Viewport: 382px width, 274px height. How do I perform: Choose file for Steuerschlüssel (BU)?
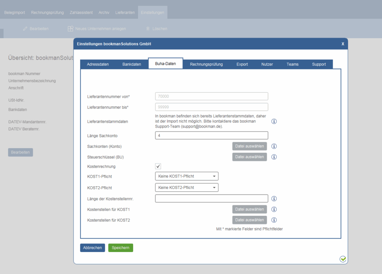pyautogui.click(x=250, y=157)
